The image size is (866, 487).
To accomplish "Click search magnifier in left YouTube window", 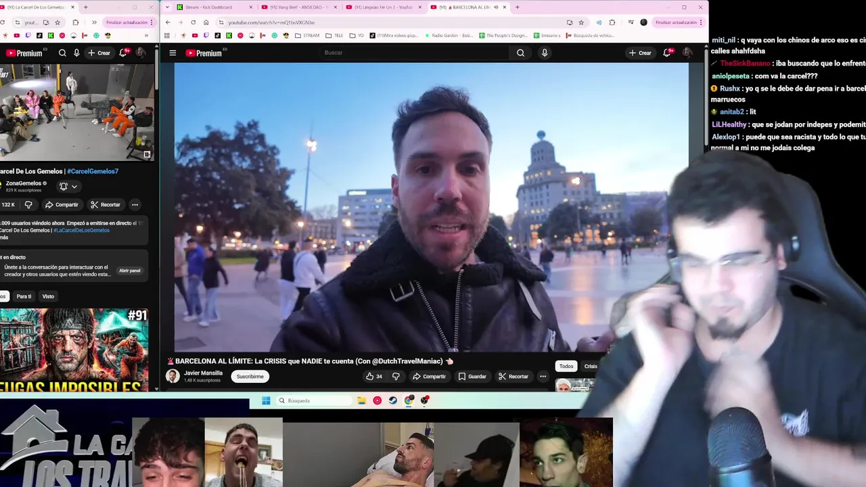I will click(62, 53).
